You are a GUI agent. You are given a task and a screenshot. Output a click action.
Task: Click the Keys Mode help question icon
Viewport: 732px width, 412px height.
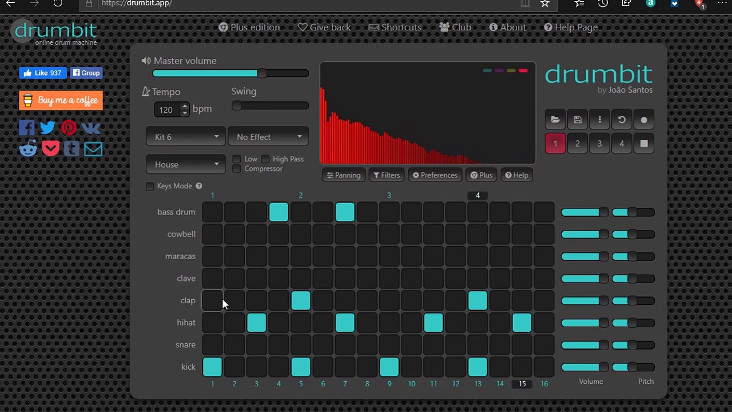(199, 186)
